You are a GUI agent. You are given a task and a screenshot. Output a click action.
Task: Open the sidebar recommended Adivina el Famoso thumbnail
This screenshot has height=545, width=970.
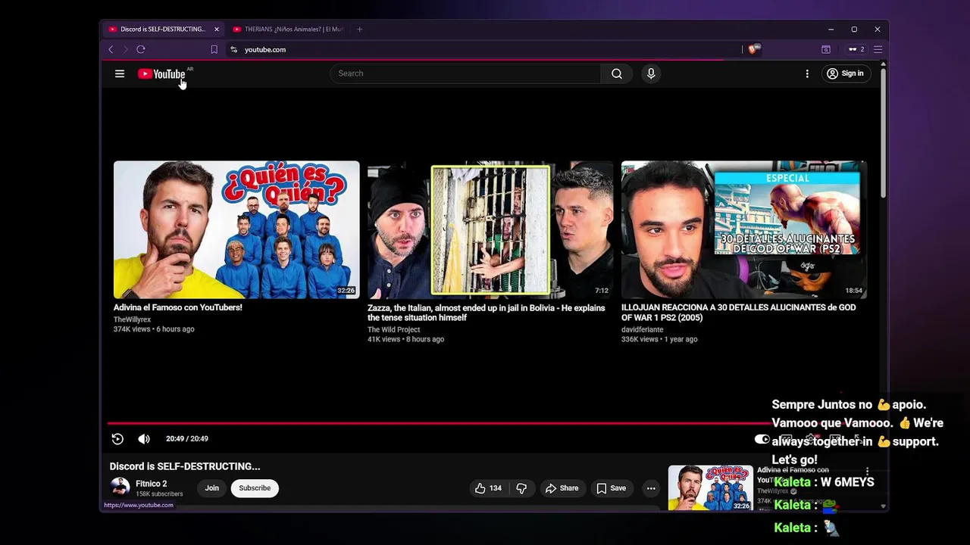(x=711, y=488)
